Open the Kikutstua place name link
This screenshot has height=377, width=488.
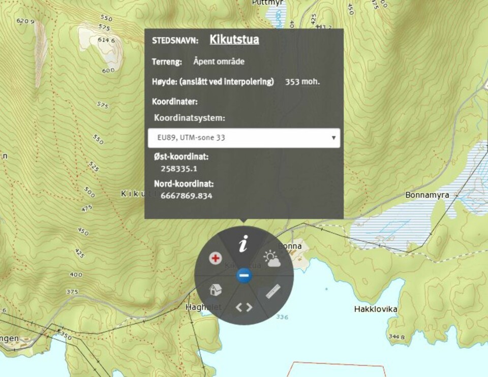pos(234,40)
